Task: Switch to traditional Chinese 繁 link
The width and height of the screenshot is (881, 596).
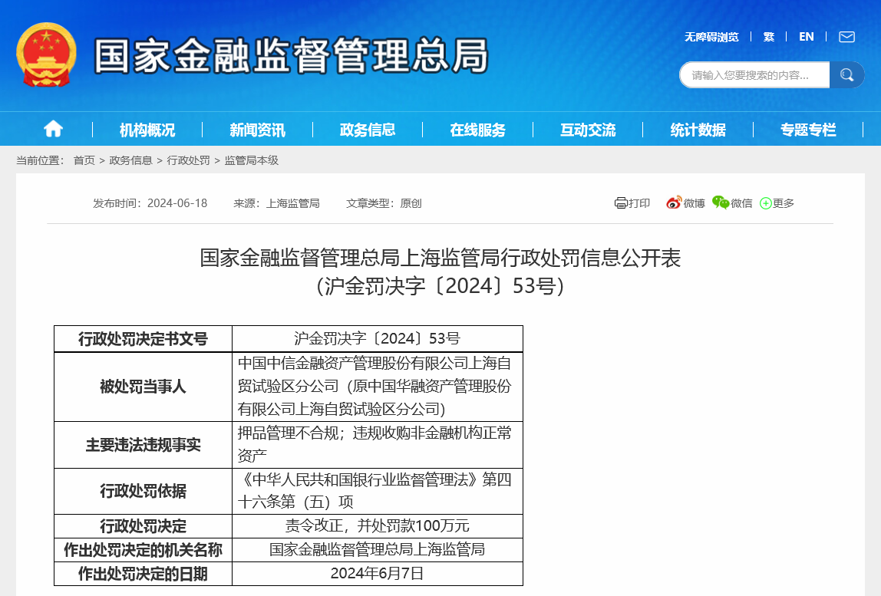Action: point(769,37)
